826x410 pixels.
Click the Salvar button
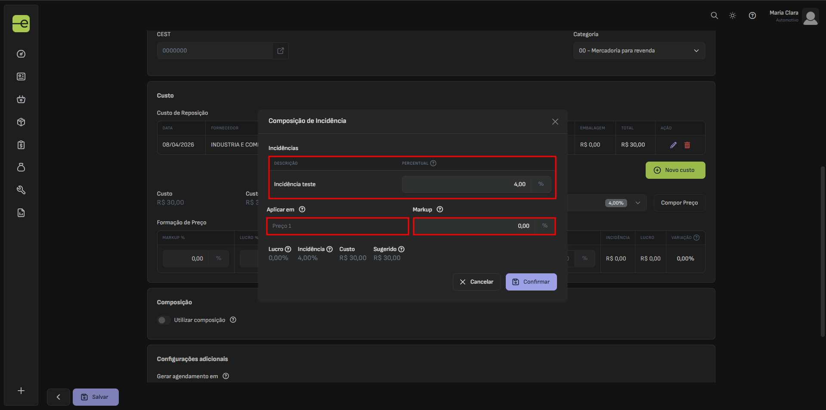pyautogui.click(x=96, y=397)
